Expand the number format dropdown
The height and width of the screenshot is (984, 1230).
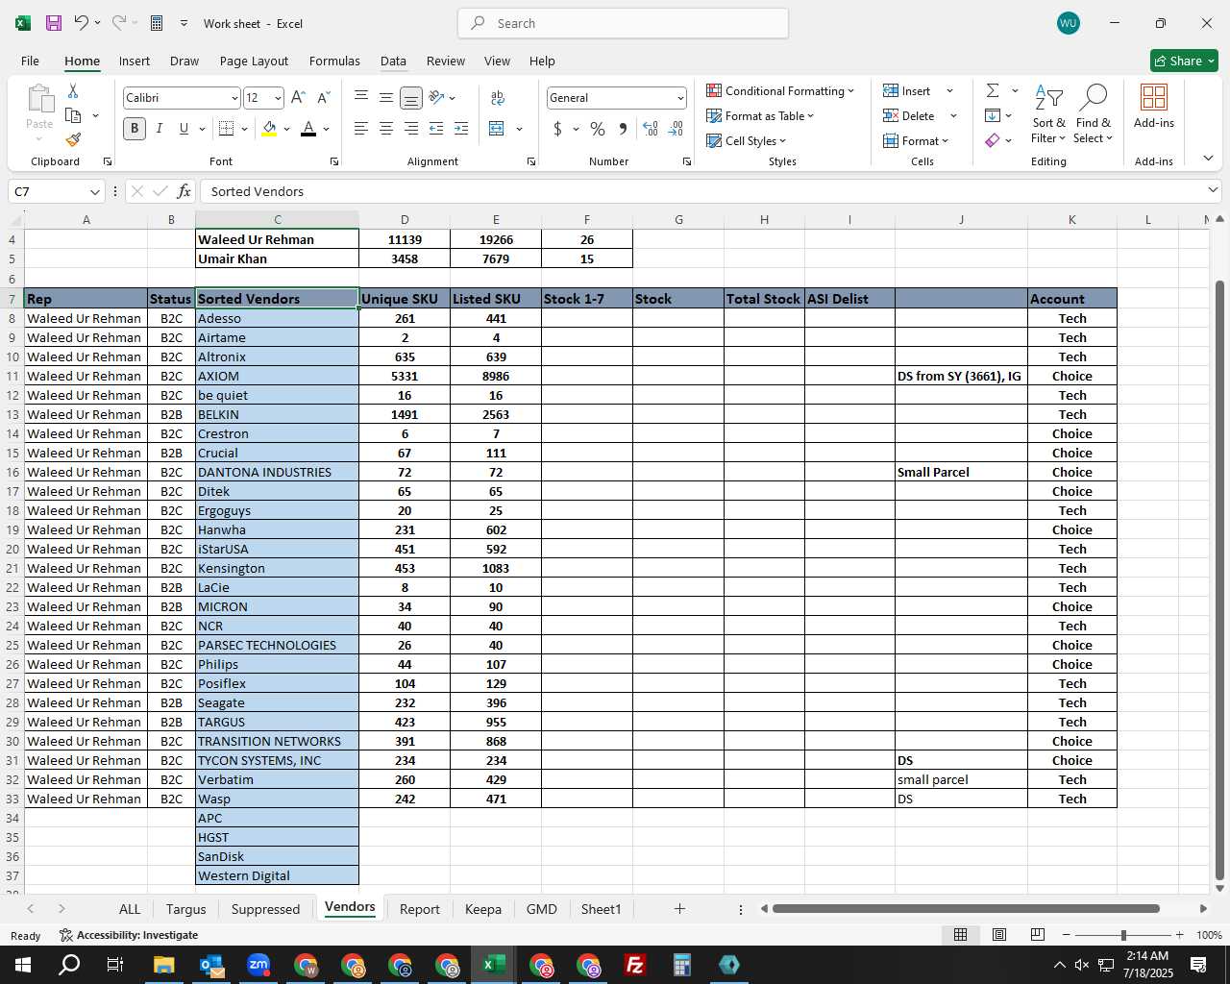(x=680, y=98)
